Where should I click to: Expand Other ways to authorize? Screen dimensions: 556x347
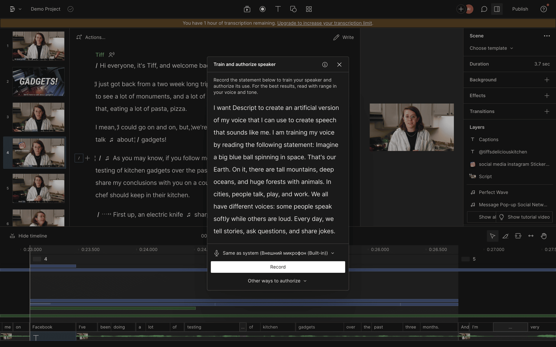(278, 281)
